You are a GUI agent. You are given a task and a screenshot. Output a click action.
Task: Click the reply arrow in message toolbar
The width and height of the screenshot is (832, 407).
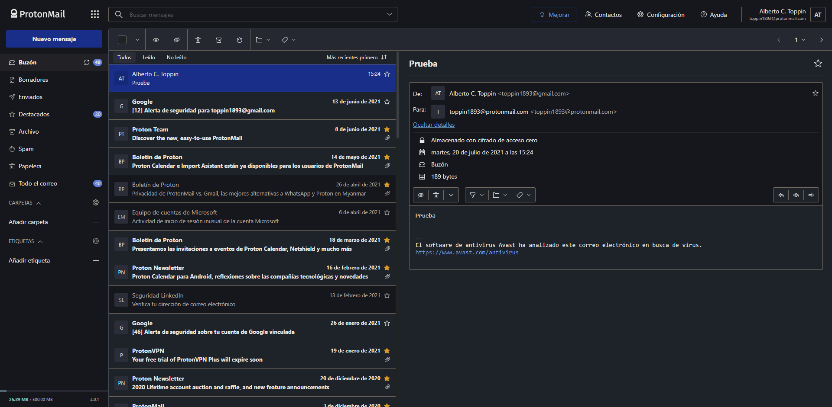tap(781, 195)
